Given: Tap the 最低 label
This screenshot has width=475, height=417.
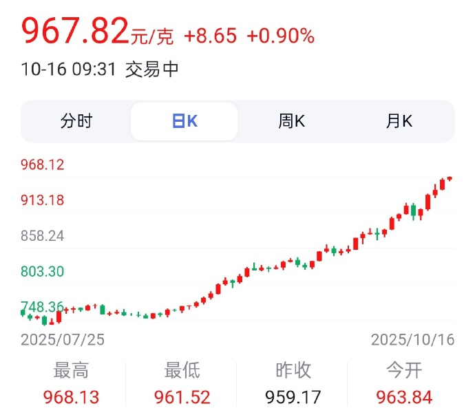Looking at the screenshot, I should tap(182, 370).
